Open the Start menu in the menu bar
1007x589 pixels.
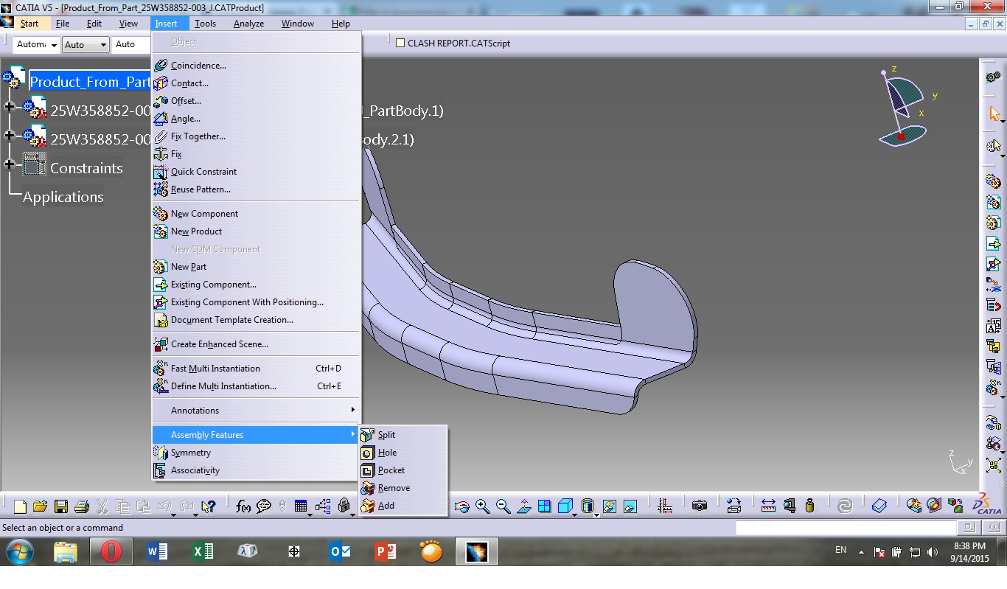click(29, 24)
